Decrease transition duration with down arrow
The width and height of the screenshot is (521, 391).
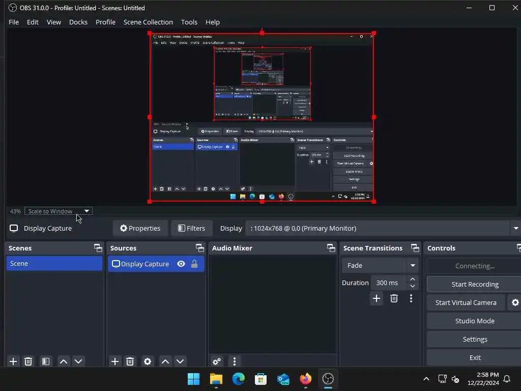click(412, 286)
